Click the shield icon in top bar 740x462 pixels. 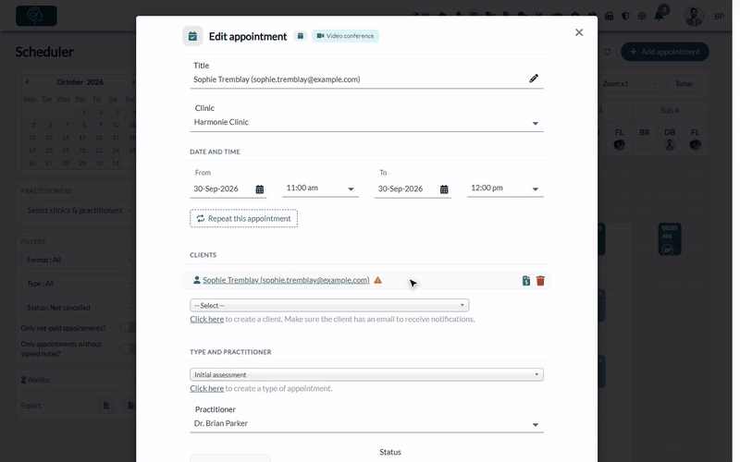pos(625,16)
